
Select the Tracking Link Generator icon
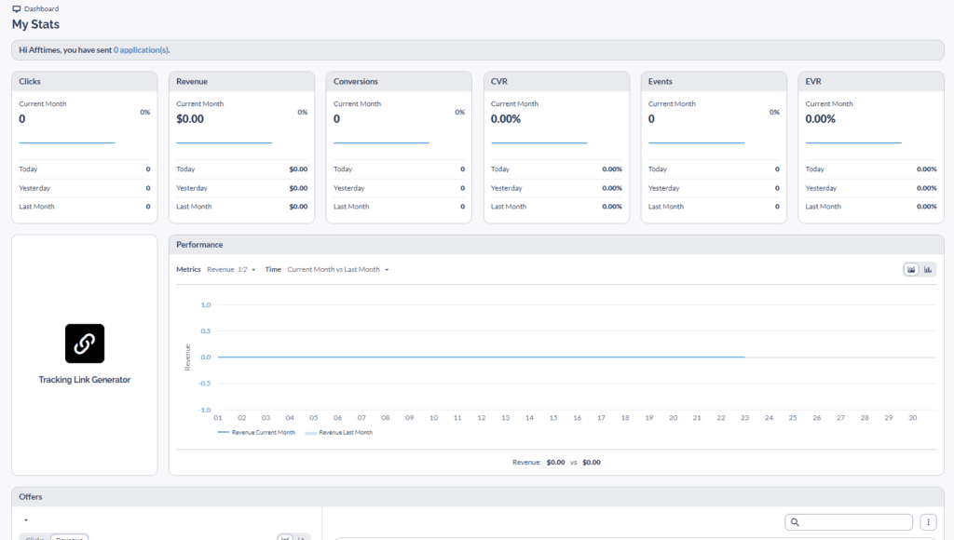click(x=84, y=343)
